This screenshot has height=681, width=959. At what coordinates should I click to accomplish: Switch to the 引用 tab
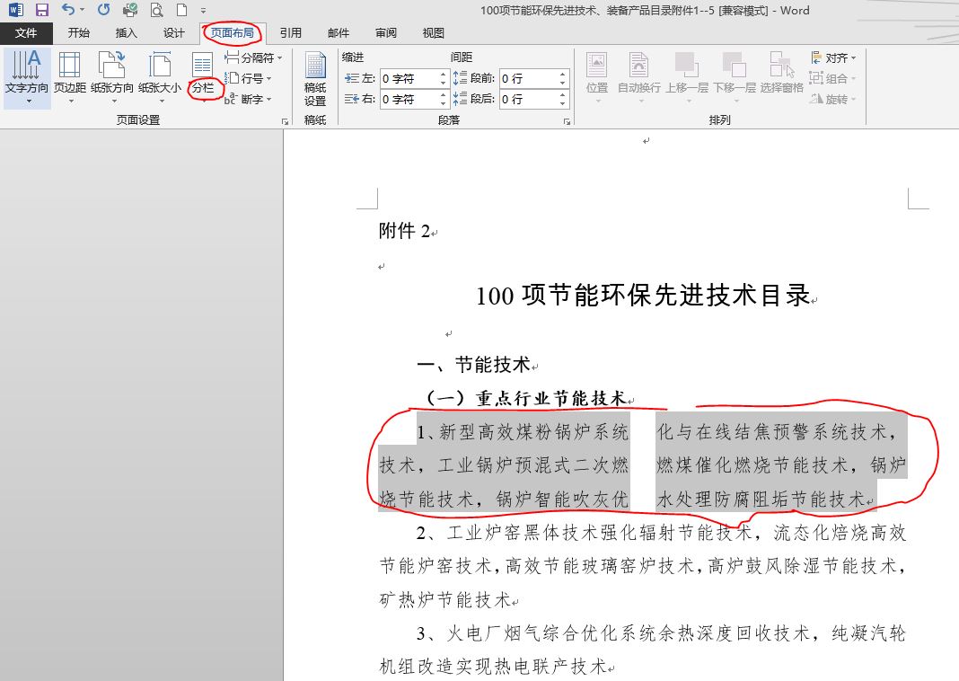coord(291,33)
